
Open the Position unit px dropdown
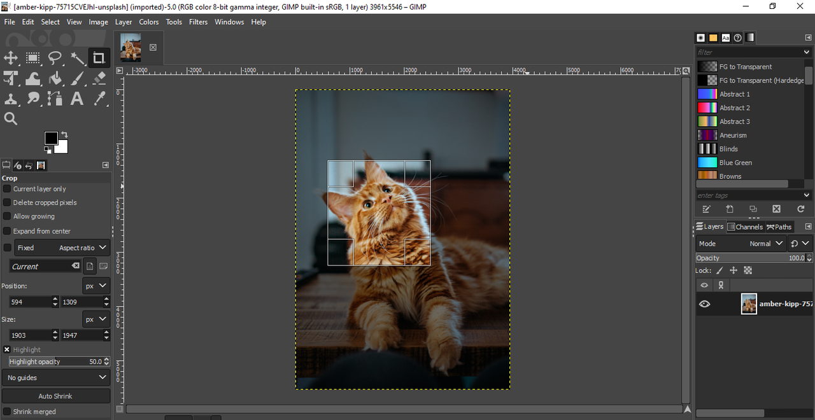(x=96, y=286)
